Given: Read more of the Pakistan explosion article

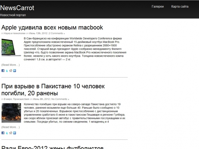Looking at the screenshot, I should [11, 127].
